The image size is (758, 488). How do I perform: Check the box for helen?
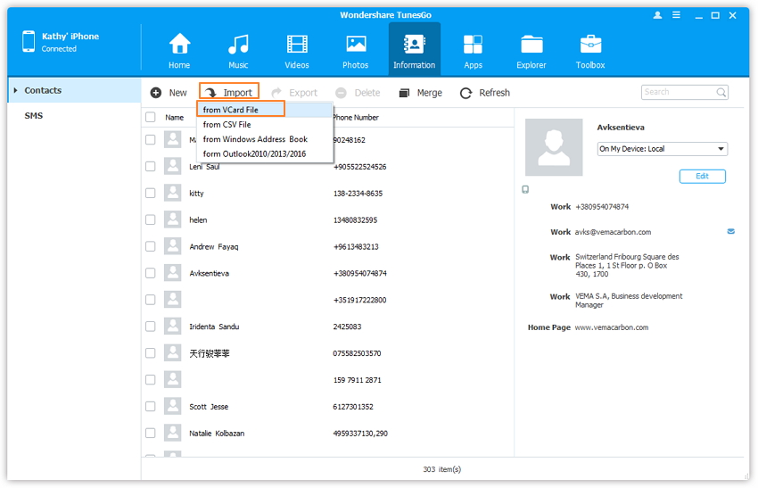pyautogui.click(x=151, y=219)
